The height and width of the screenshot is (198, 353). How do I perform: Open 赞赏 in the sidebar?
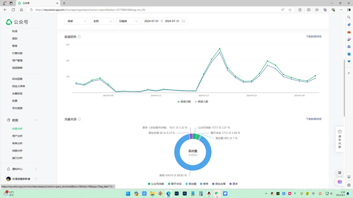[x=15, y=46]
